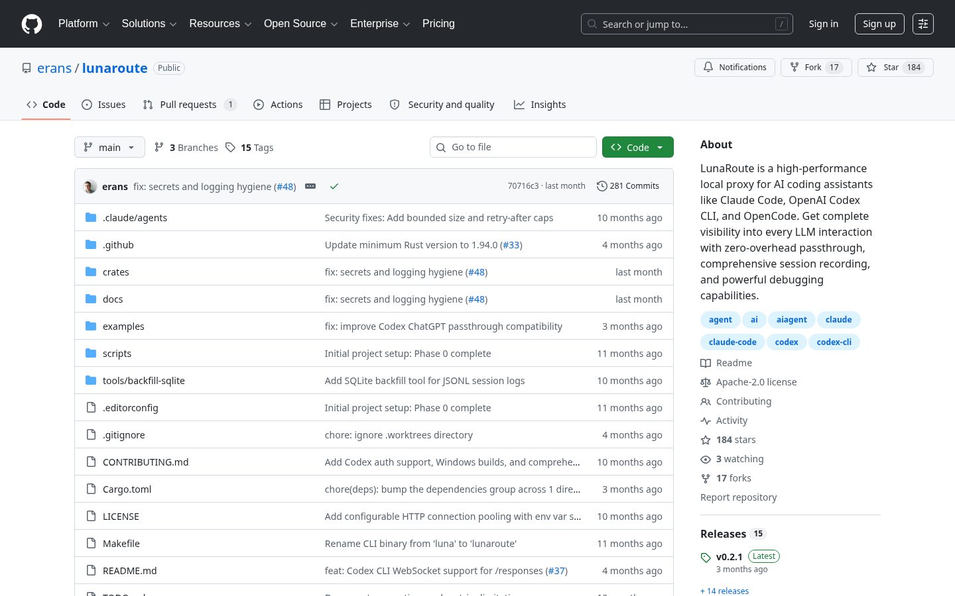Open the erans owner link
The image size is (955, 596).
click(x=54, y=68)
